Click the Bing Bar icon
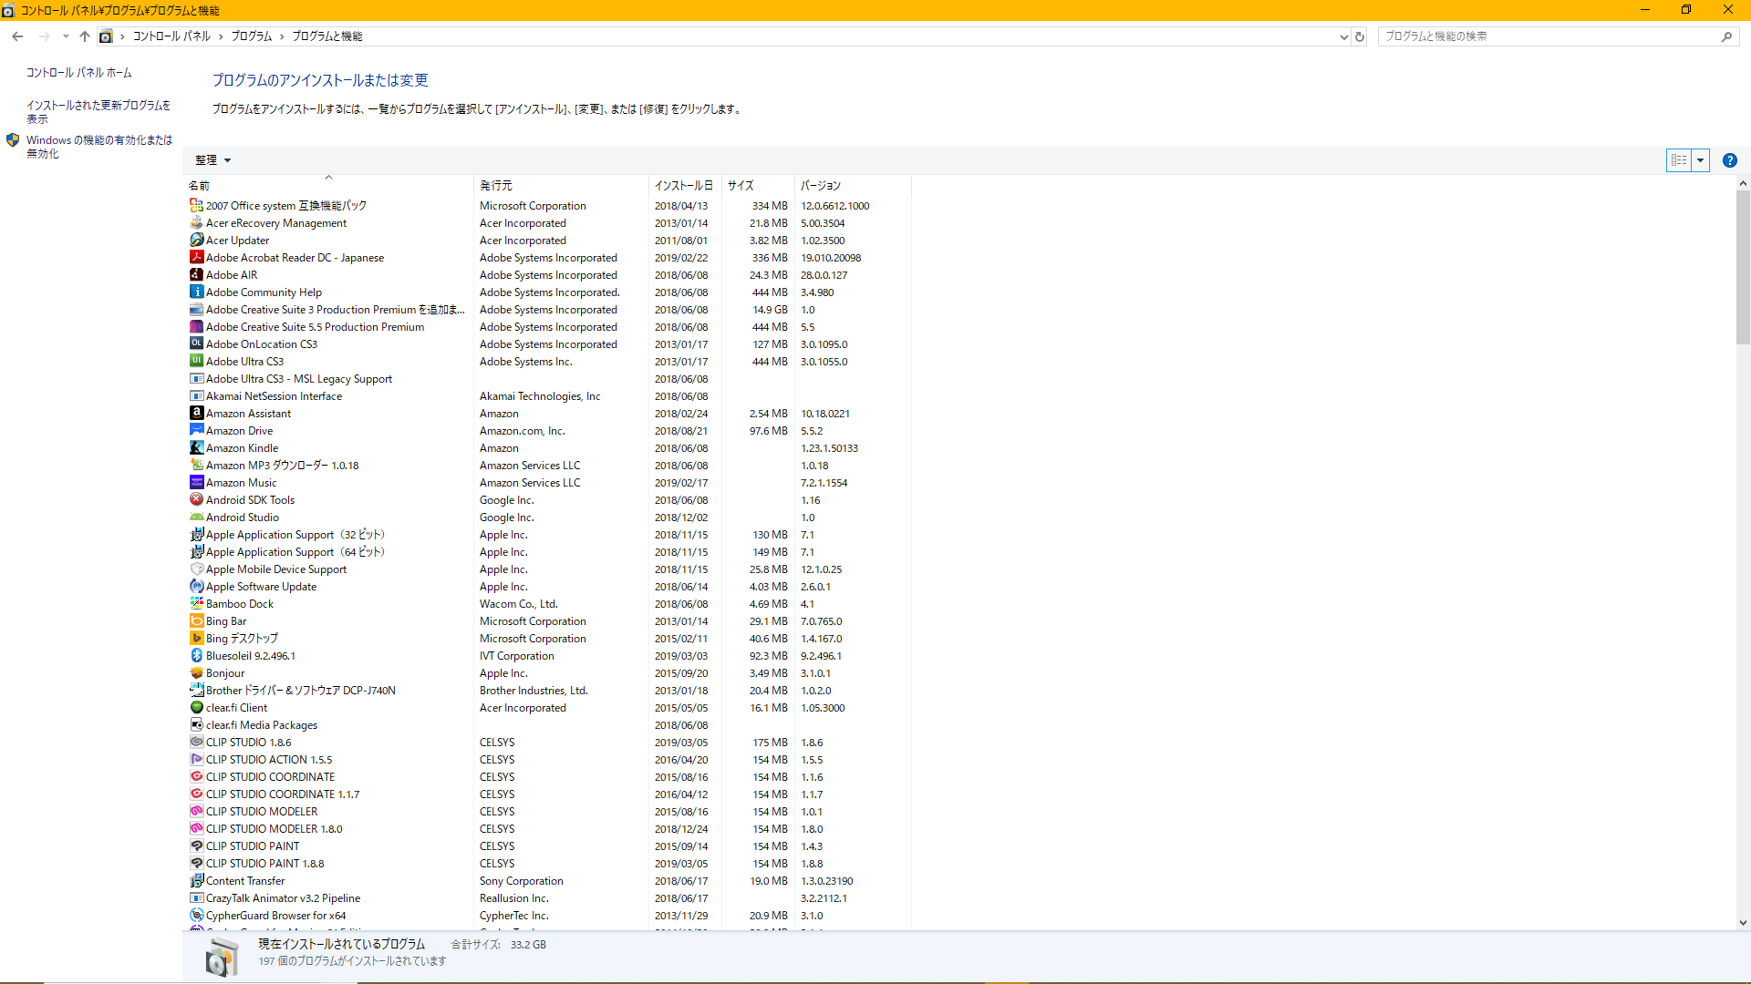Screen dimensions: 1751x984 coord(196,621)
